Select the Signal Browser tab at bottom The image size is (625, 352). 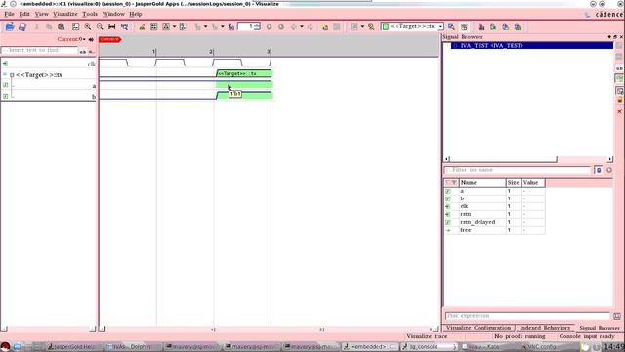pos(600,328)
